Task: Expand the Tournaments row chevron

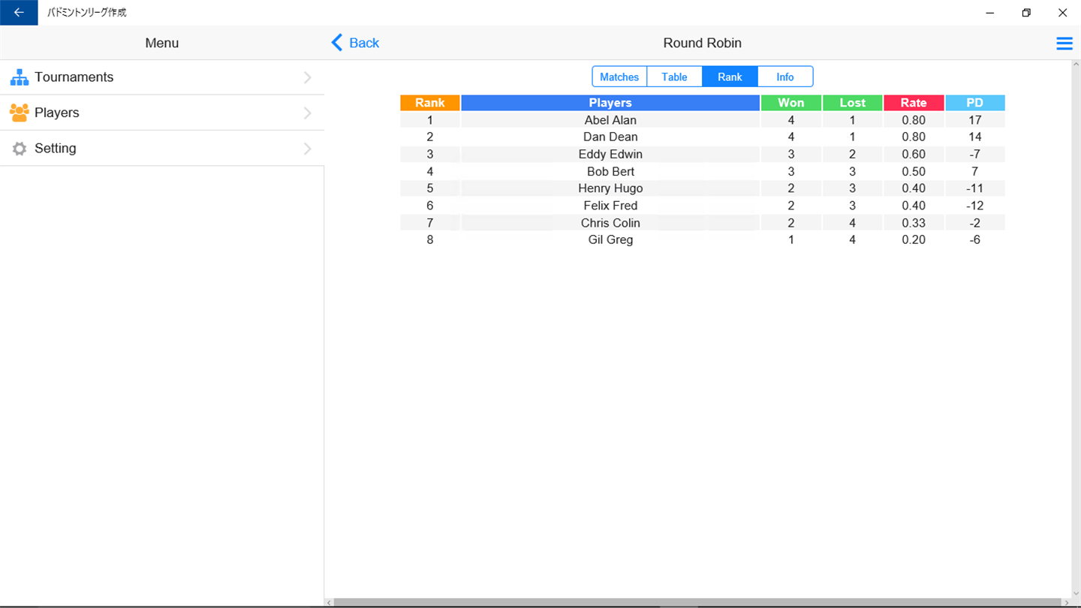Action: pyautogui.click(x=307, y=77)
